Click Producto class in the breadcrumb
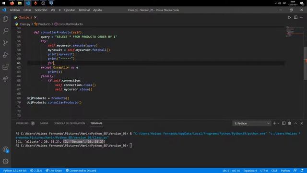 (x=44, y=24)
